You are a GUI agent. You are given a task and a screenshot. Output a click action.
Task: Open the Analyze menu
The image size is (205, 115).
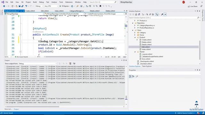[x=54, y=2]
